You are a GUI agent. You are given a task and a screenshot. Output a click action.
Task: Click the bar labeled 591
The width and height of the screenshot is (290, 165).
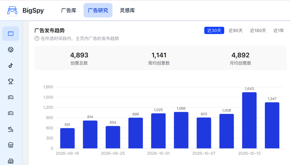click(x=67, y=138)
